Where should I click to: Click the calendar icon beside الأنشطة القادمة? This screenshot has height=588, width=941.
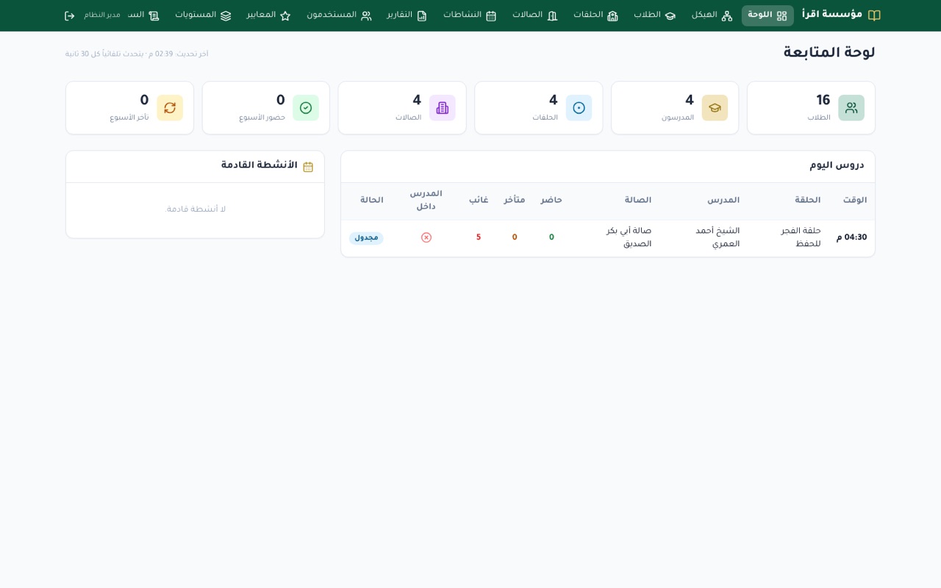[308, 167]
